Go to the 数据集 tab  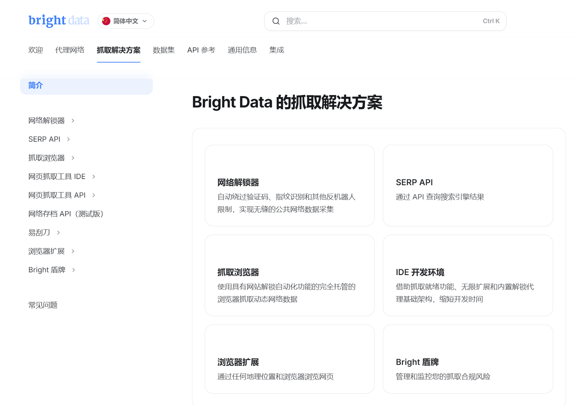click(x=164, y=50)
